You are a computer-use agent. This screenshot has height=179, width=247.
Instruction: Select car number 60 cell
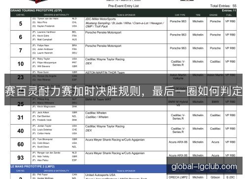21,144
